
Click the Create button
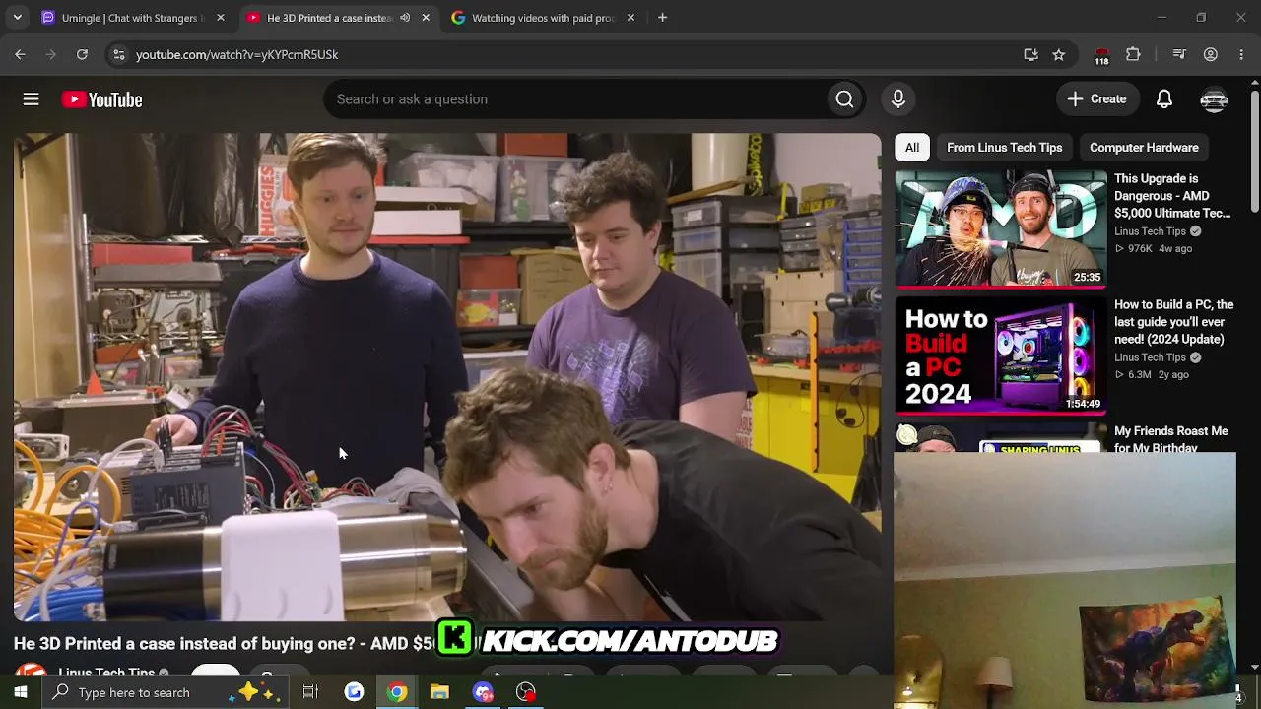[x=1096, y=99]
